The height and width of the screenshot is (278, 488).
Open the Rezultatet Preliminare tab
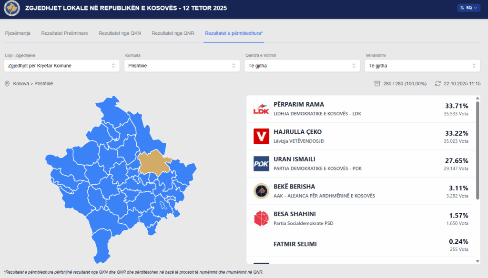pyautogui.click(x=64, y=33)
